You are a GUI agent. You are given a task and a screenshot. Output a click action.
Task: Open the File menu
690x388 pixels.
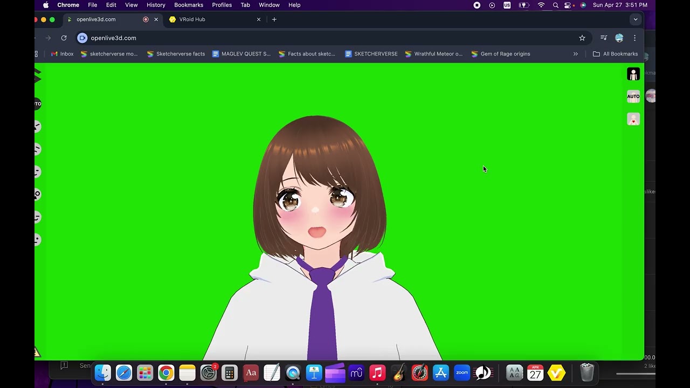pyautogui.click(x=93, y=5)
